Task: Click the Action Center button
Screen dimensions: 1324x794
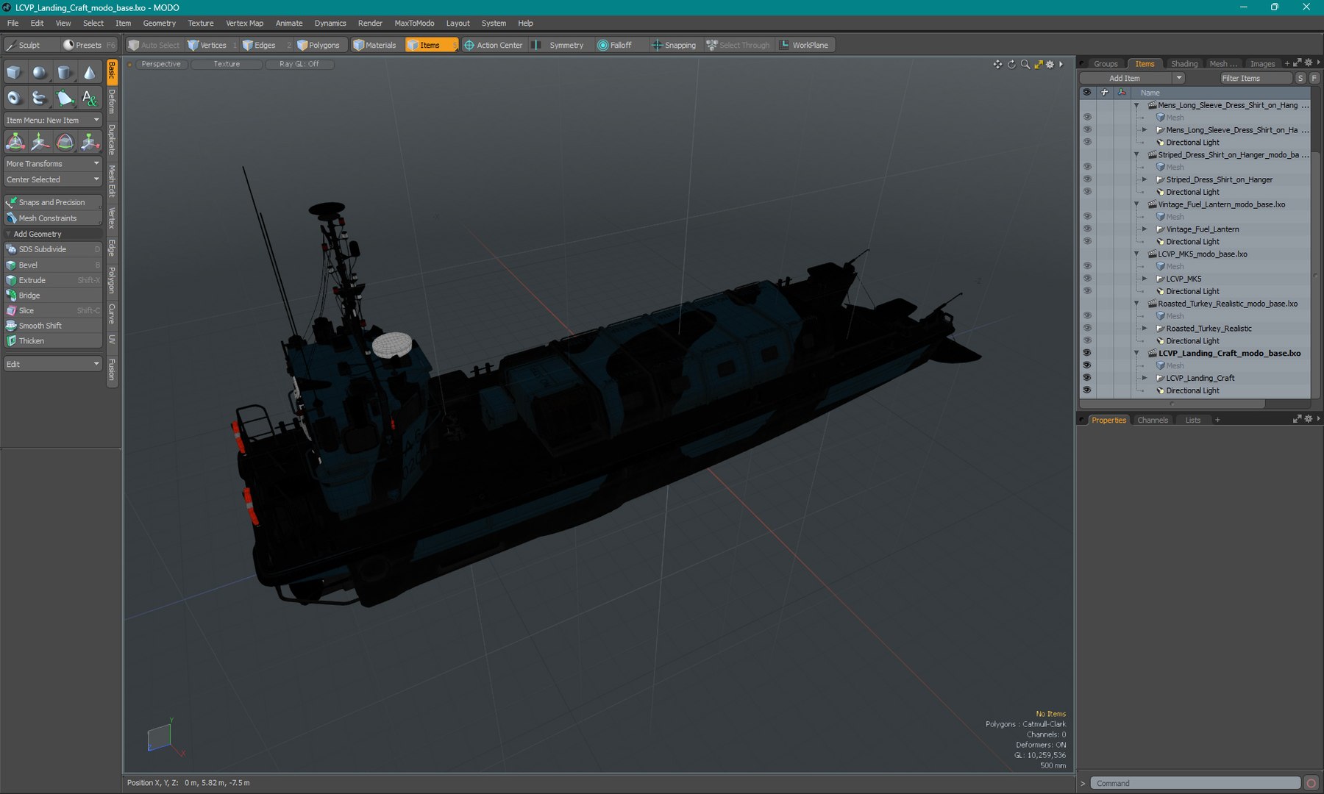Action: point(493,45)
